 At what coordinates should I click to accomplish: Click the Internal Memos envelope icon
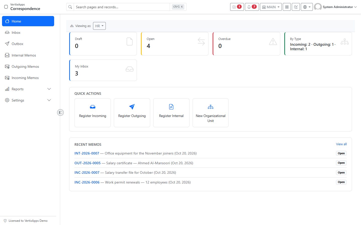[7, 55]
